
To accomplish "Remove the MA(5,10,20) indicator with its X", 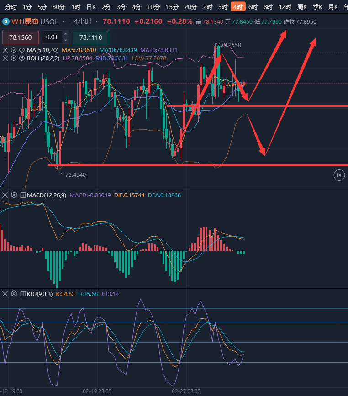I will (5, 50).
